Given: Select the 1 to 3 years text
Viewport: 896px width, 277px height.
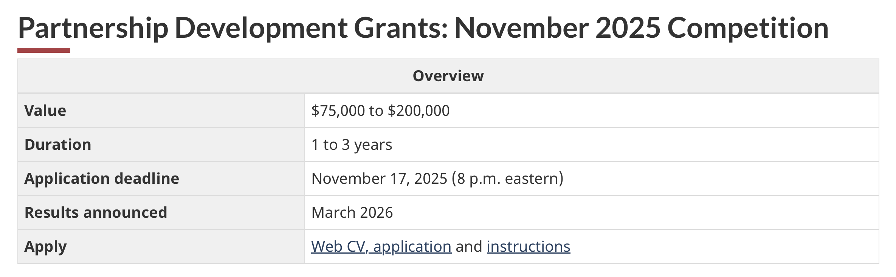Looking at the screenshot, I should [x=352, y=145].
